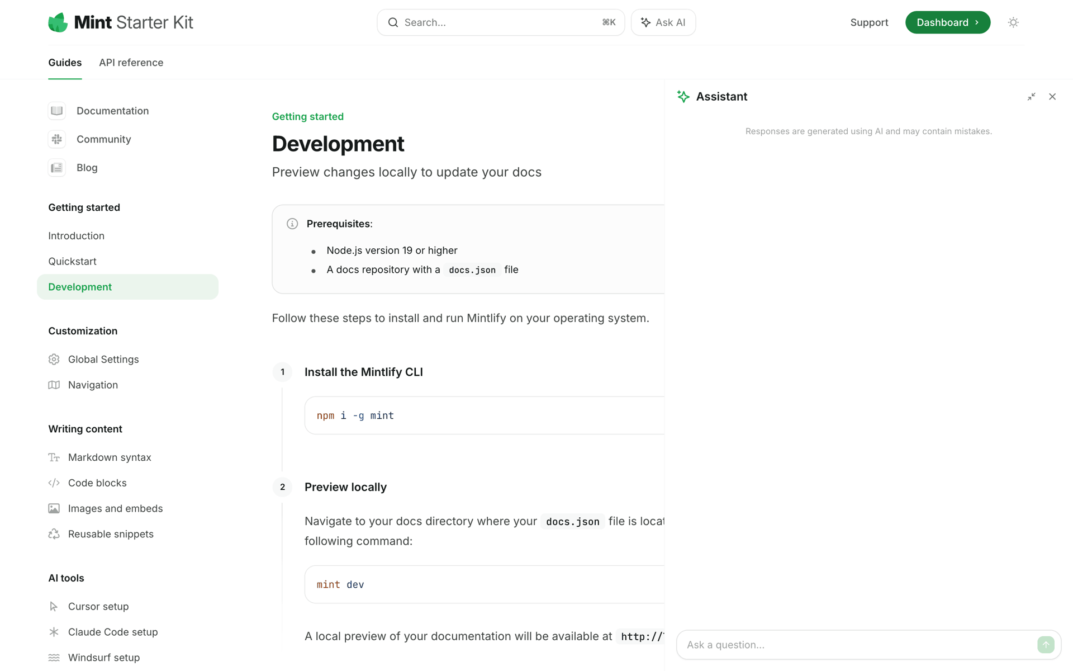Click the Global Settings gear icon
1073x671 pixels.
54,360
